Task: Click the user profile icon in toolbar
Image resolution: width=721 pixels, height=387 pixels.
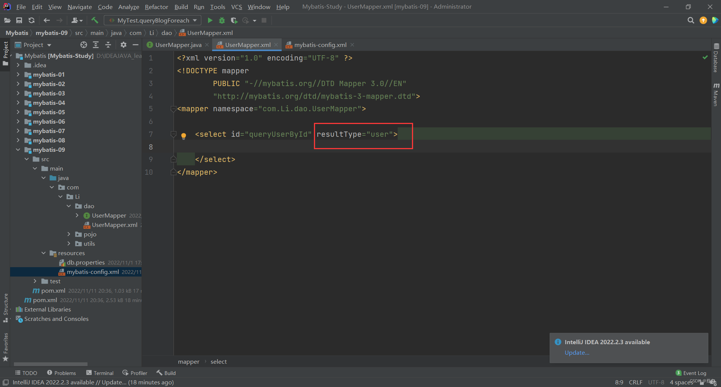Action: (x=77, y=20)
